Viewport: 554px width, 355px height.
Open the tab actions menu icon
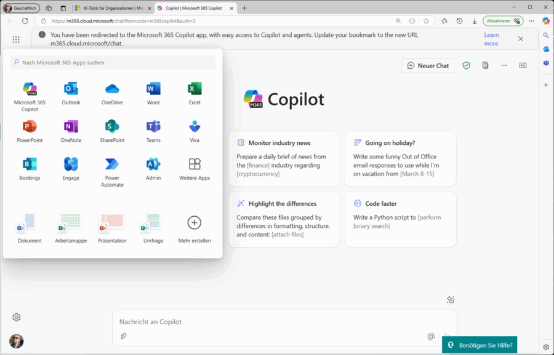tap(63, 8)
